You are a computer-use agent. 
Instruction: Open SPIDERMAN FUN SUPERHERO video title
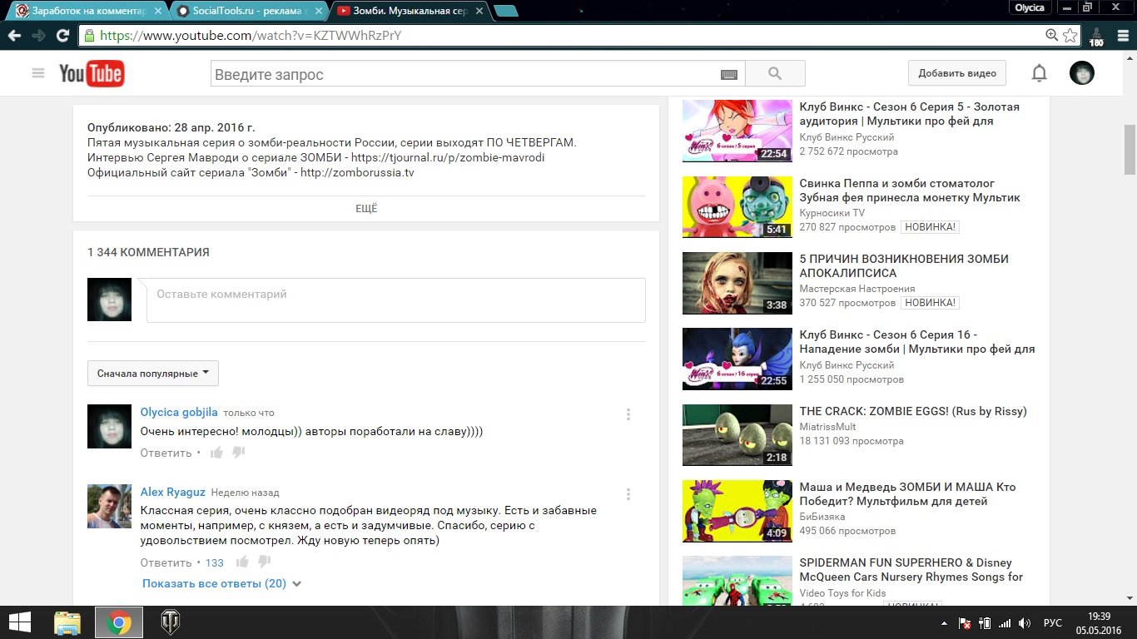coord(911,570)
